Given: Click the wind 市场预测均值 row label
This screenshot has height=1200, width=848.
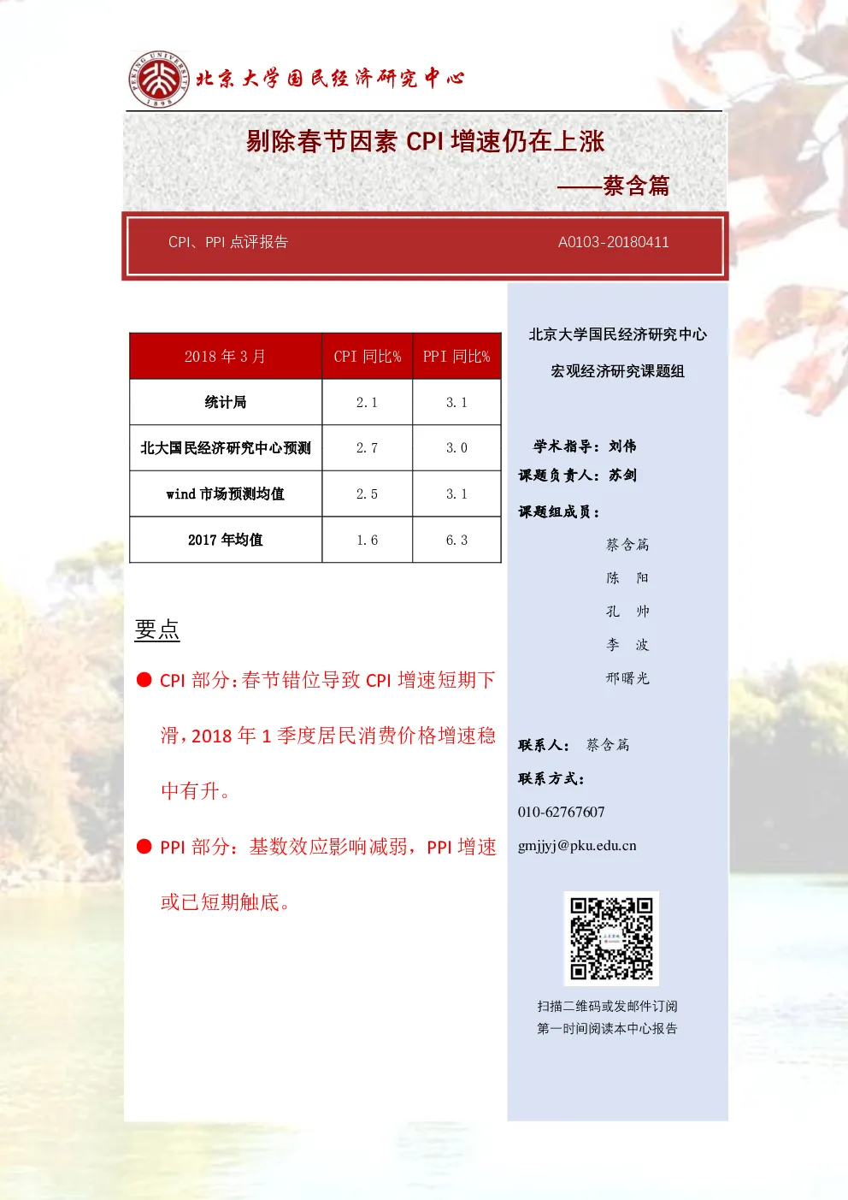Looking at the screenshot, I should 226,494.
